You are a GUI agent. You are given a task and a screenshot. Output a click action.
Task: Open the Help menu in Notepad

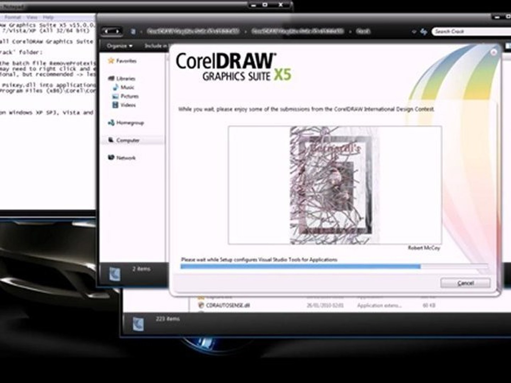(48, 17)
